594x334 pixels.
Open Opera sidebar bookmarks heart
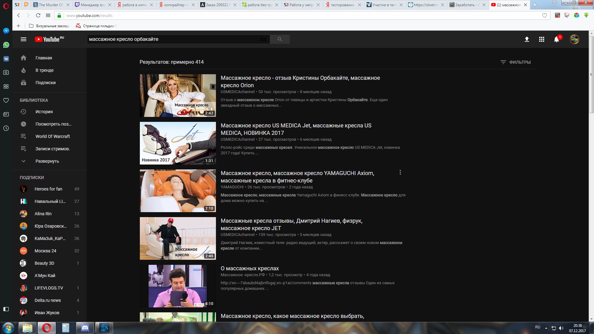tap(6, 100)
